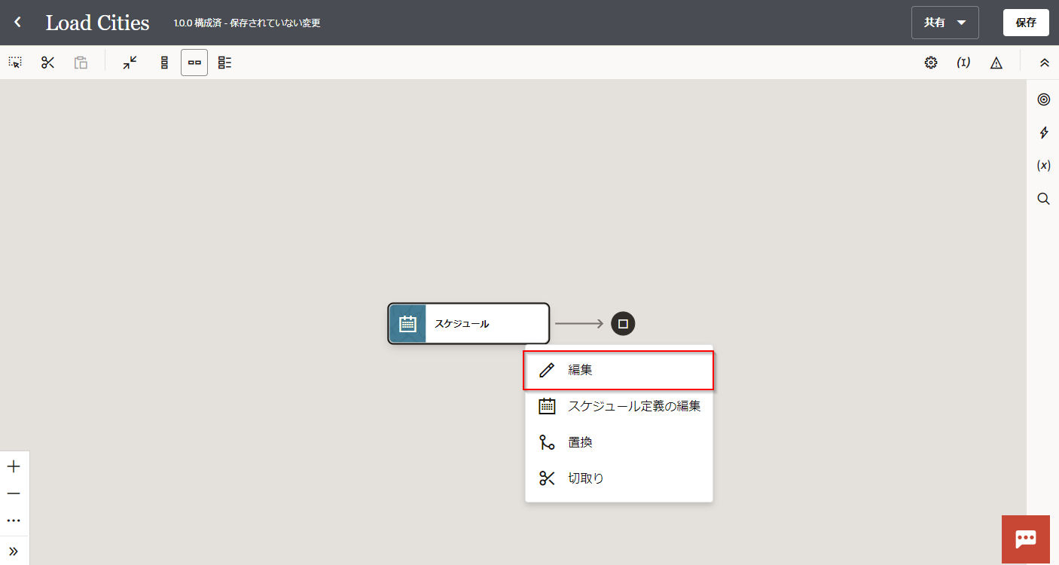Open the 共有 dropdown
Viewport: 1059px width, 565px height.
point(945,23)
